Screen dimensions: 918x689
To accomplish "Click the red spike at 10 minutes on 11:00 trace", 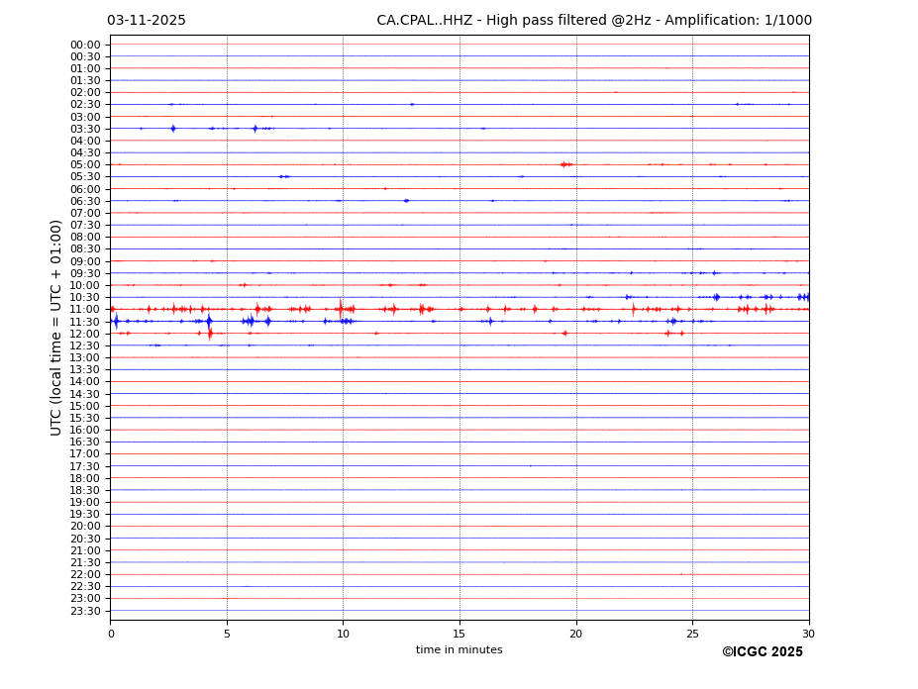I will tap(341, 309).
